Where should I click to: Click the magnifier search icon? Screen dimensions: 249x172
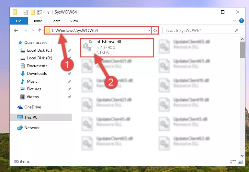(x=236, y=30)
